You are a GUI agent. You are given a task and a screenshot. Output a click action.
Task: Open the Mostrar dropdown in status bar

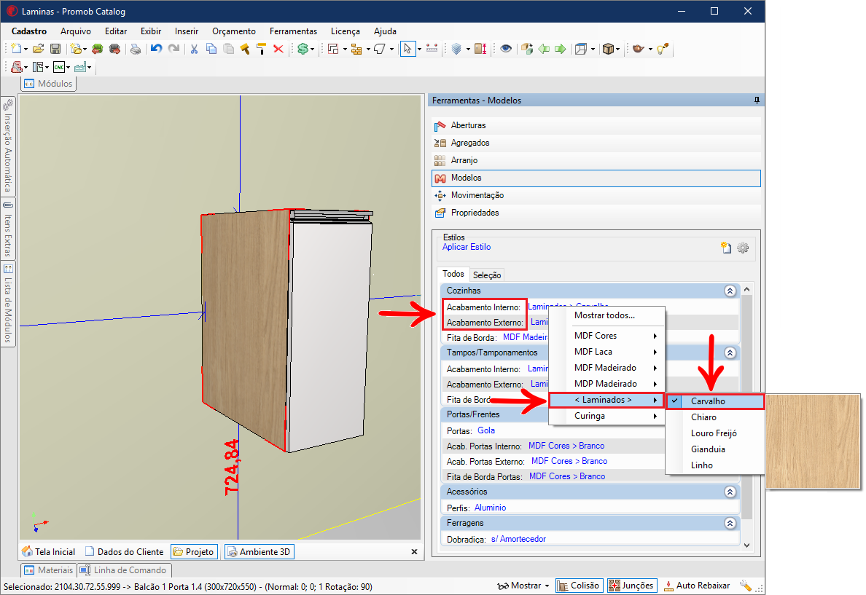coord(523,586)
